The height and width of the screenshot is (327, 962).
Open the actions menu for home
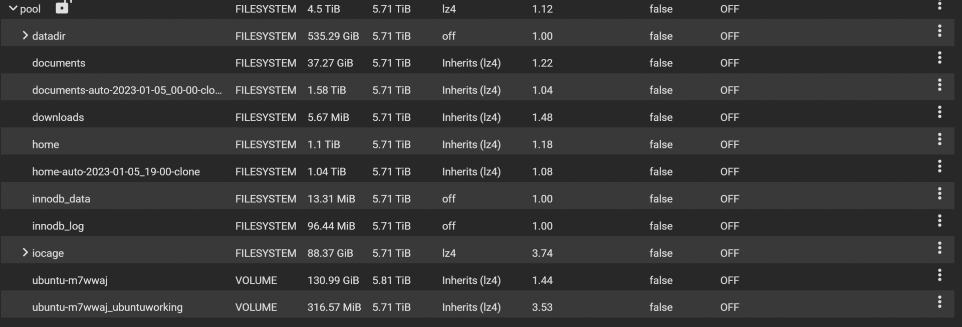click(939, 139)
